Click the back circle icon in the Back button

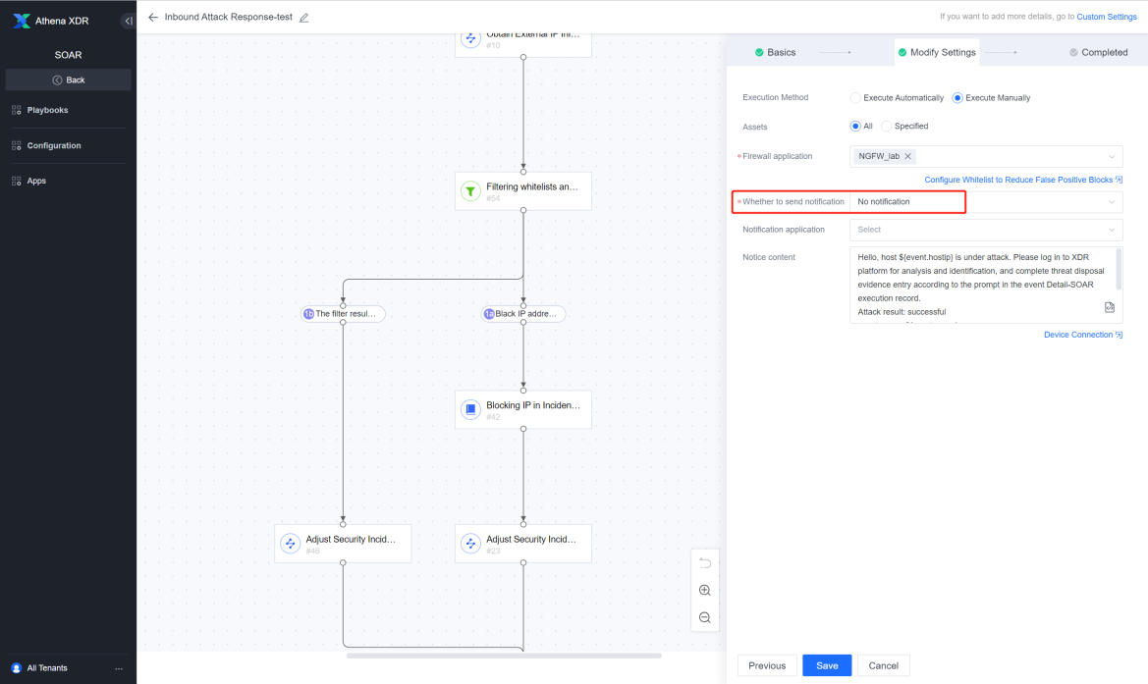(57, 79)
